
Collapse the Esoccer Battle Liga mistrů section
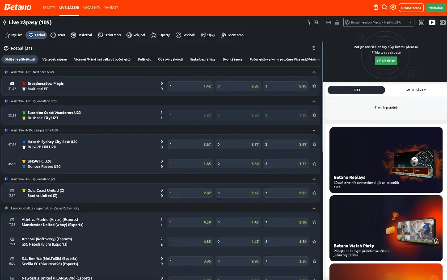coord(314,208)
